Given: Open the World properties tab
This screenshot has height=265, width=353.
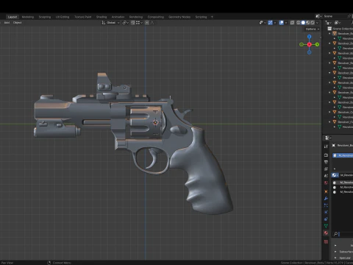Looking at the screenshot, I should click(x=326, y=183).
